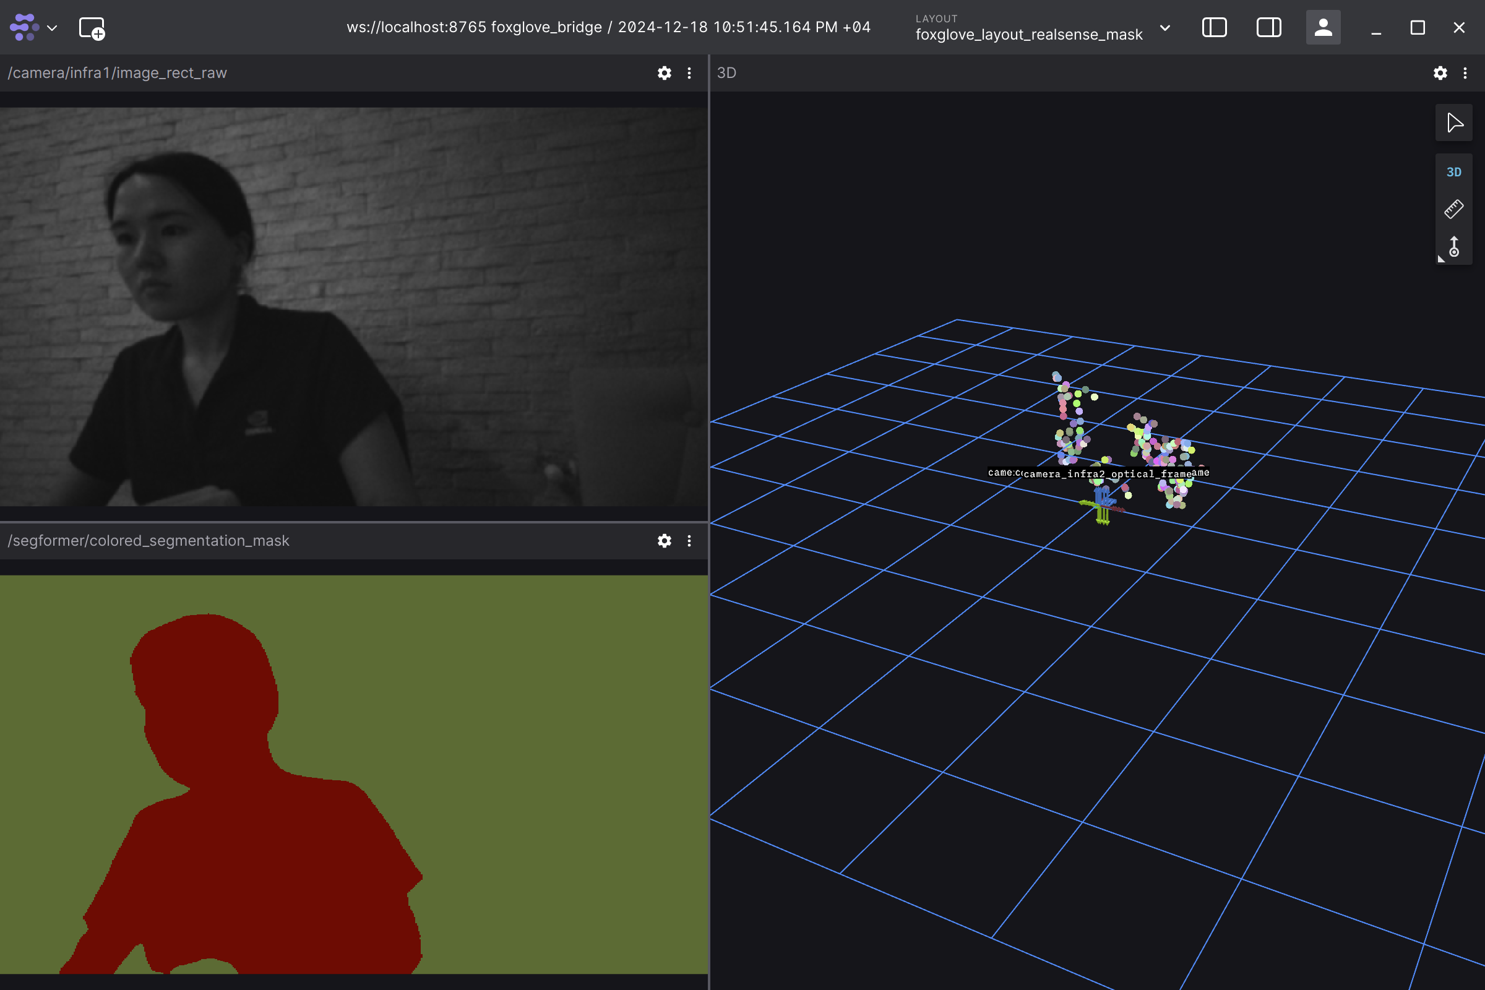This screenshot has height=990, width=1485.
Task: Open settings for the infra1 image panel
Action: tap(664, 72)
